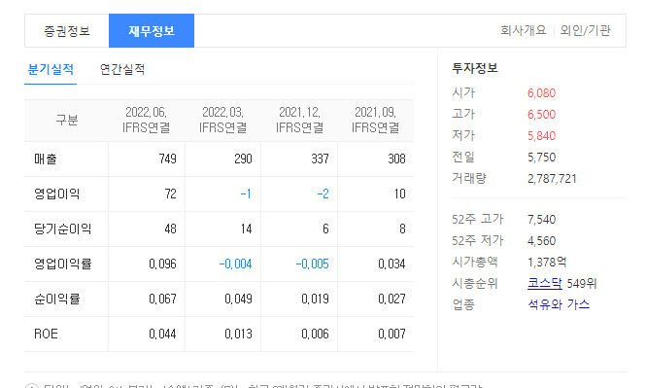Open the 석유와 가스 sector link
Viewport: 646px width, 388px height.
click(x=559, y=304)
